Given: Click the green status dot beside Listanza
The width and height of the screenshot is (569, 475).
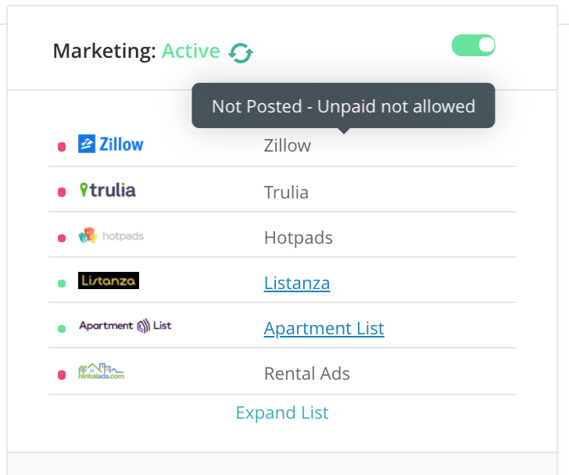Looking at the screenshot, I should coord(62,284).
